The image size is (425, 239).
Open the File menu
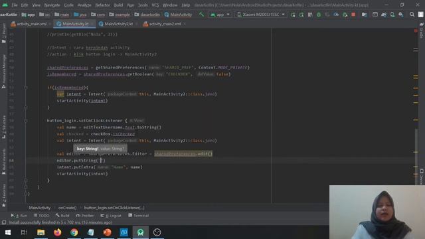14,5
